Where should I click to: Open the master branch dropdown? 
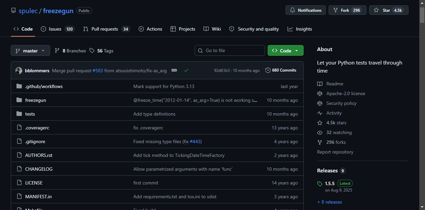(30, 50)
